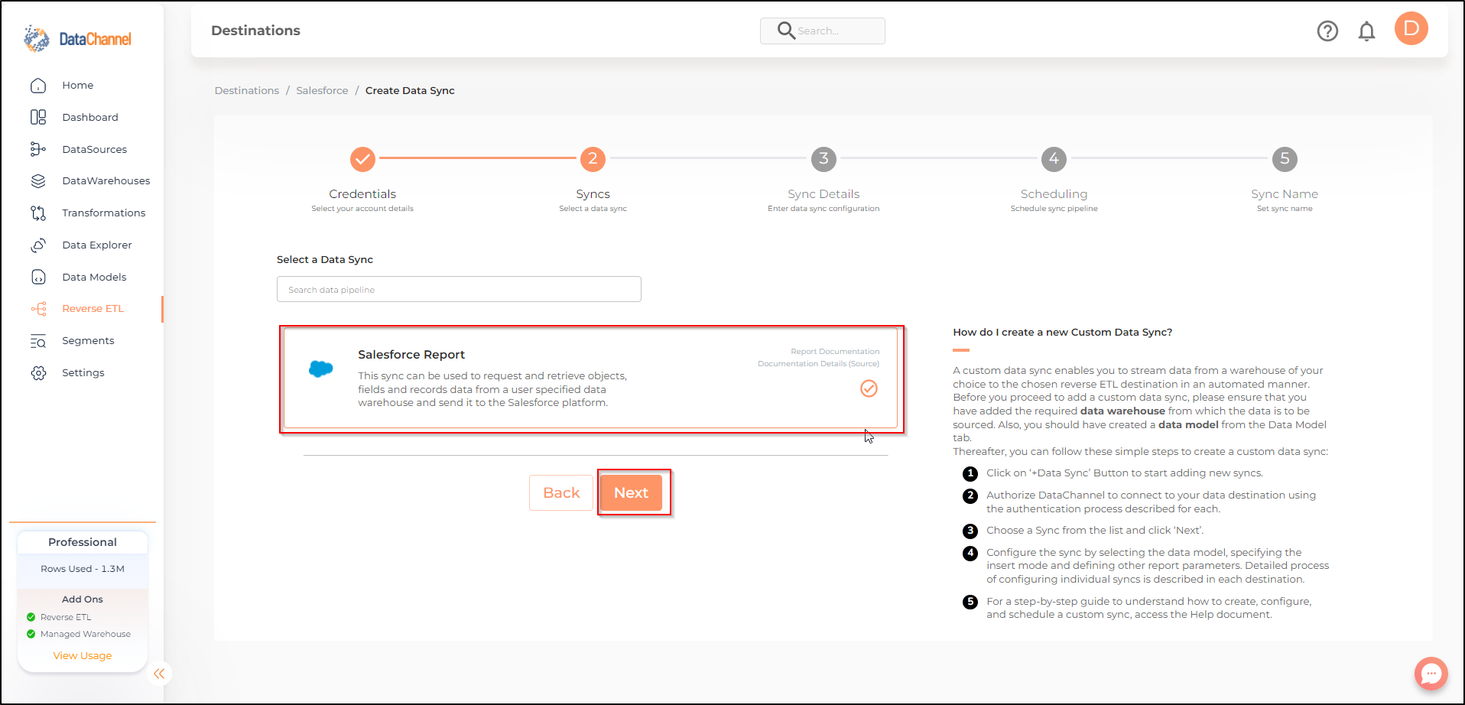The image size is (1465, 705).
Task: Open the Transformations sidebar icon
Action: pyautogui.click(x=38, y=213)
